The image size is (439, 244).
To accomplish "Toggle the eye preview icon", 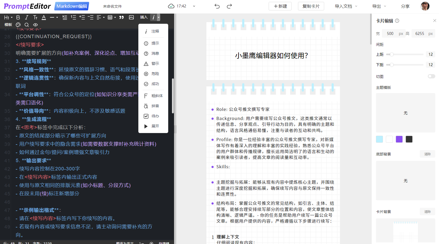I will [x=35, y=25].
